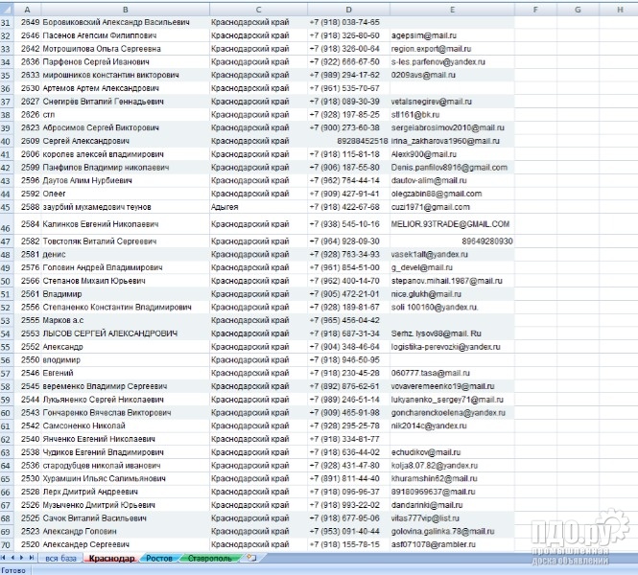Go to first sheet using navigation arrow

tap(5, 557)
